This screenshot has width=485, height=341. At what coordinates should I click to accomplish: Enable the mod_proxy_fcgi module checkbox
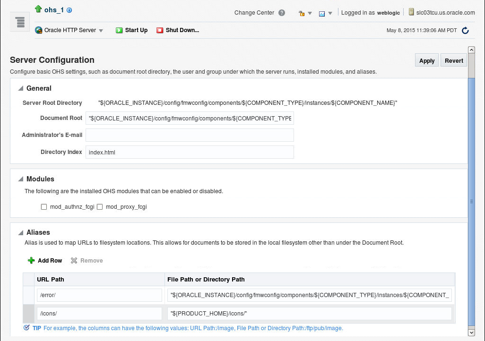(100, 207)
